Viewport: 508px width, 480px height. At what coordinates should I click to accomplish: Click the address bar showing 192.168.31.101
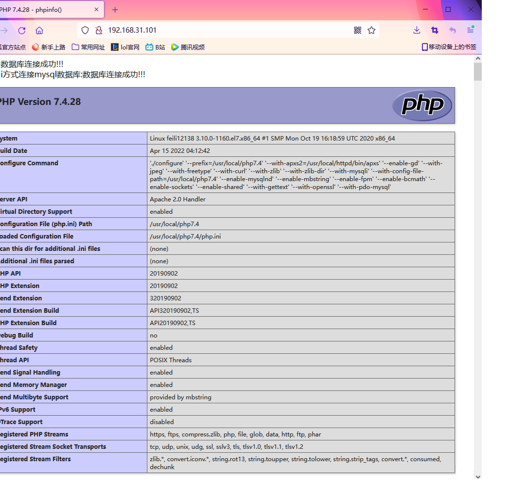pos(223,30)
